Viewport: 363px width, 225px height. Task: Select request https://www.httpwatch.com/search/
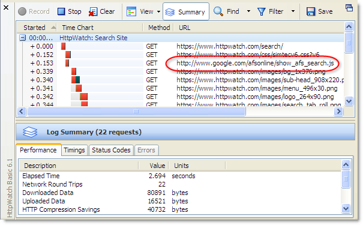pos(230,46)
